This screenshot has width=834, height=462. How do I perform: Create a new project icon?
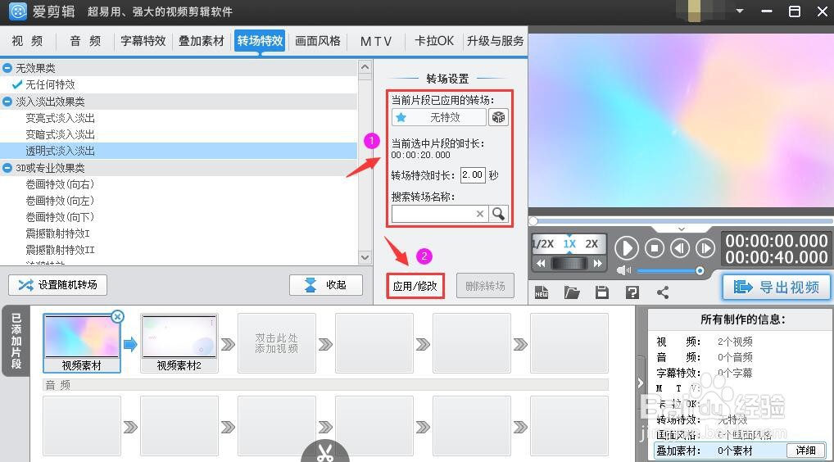click(x=542, y=292)
